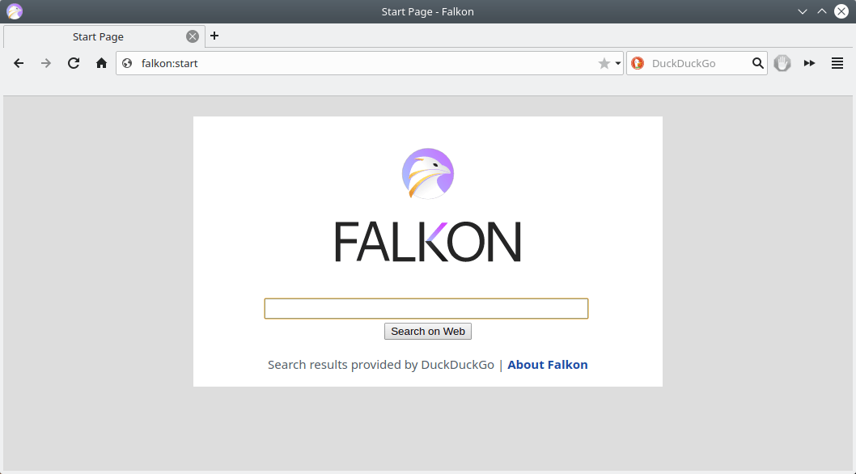Image resolution: width=856 pixels, height=474 pixels.
Task: Minimize the Falkon window
Action: pyautogui.click(x=803, y=11)
